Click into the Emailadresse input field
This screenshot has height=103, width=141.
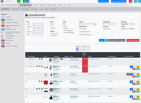(38, 32)
